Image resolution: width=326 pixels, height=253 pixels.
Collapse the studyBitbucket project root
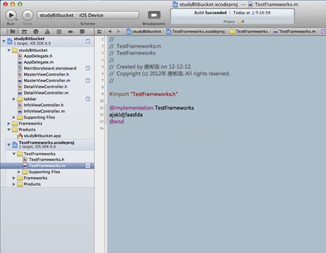(4, 41)
